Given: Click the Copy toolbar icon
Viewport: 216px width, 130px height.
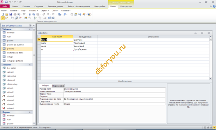Looking at the screenshot, I should point(34,14).
